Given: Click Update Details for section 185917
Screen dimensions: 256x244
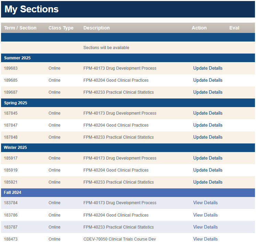Looking at the screenshot, I should [208, 158].
